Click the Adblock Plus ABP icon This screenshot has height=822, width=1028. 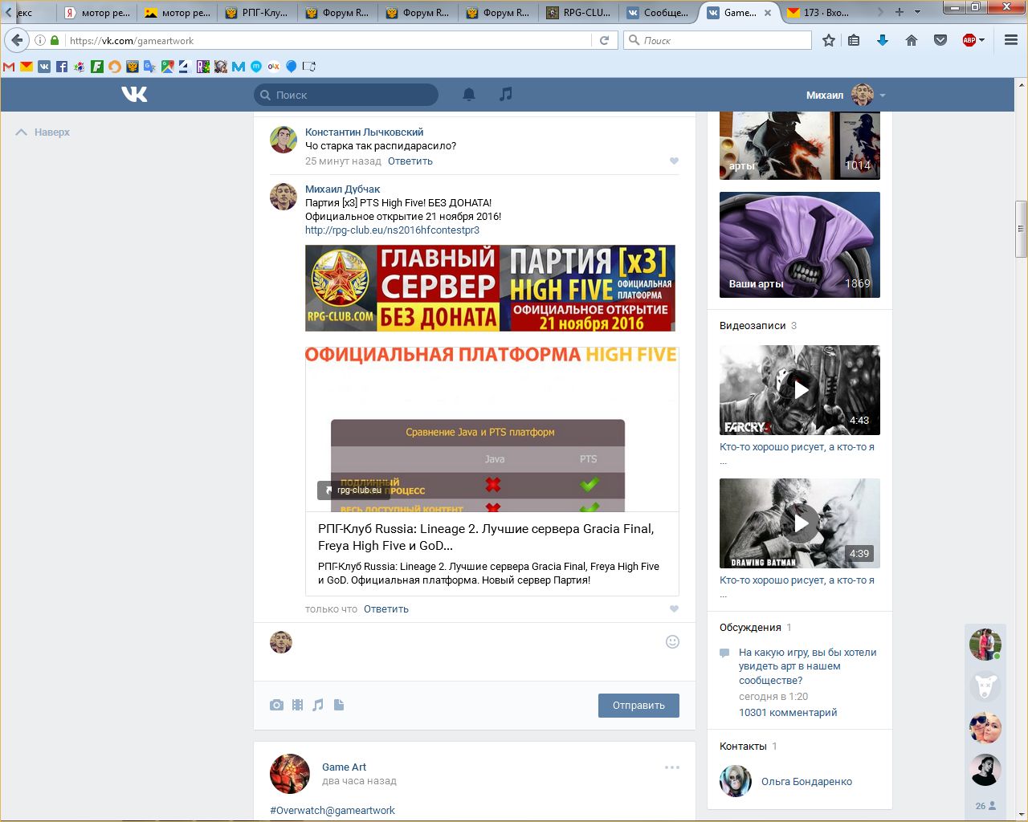click(969, 40)
